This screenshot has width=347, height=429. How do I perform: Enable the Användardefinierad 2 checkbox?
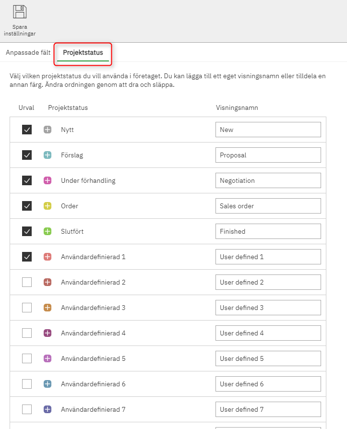[27, 282]
